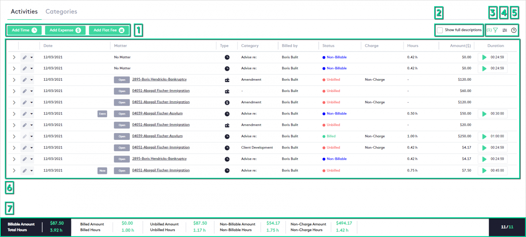Click the clock type icon on Client Development row

227,148
